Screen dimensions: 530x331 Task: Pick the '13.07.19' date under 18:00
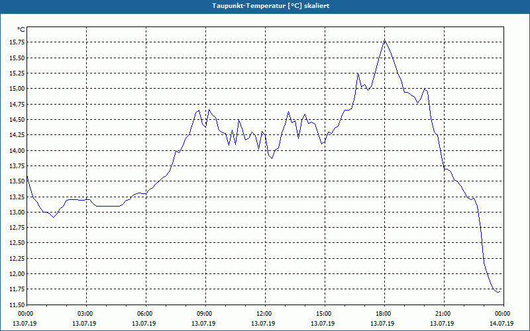pos(382,324)
